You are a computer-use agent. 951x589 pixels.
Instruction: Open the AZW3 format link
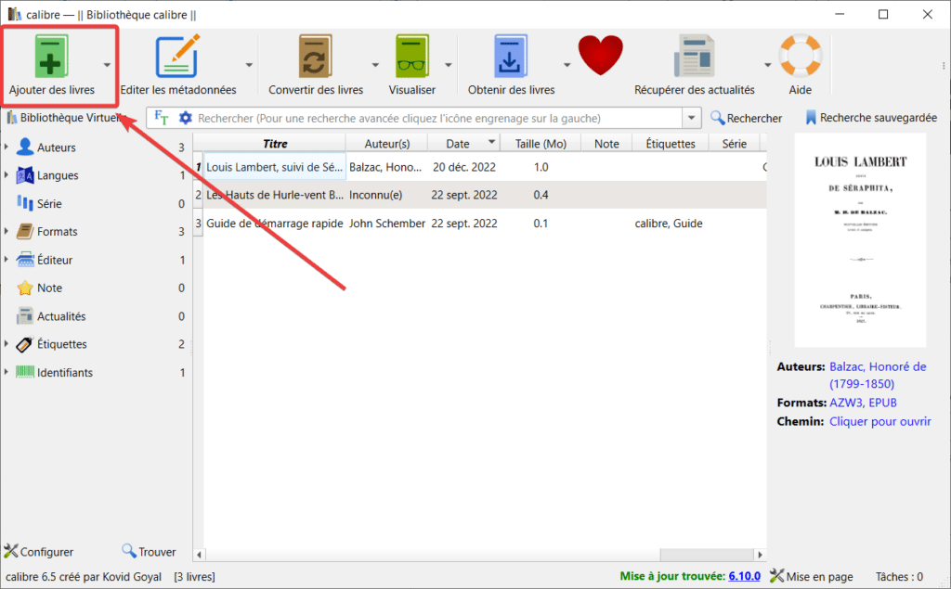(846, 403)
